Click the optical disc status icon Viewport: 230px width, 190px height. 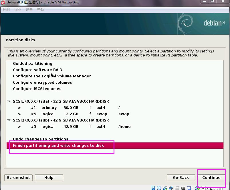click(159, 188)
